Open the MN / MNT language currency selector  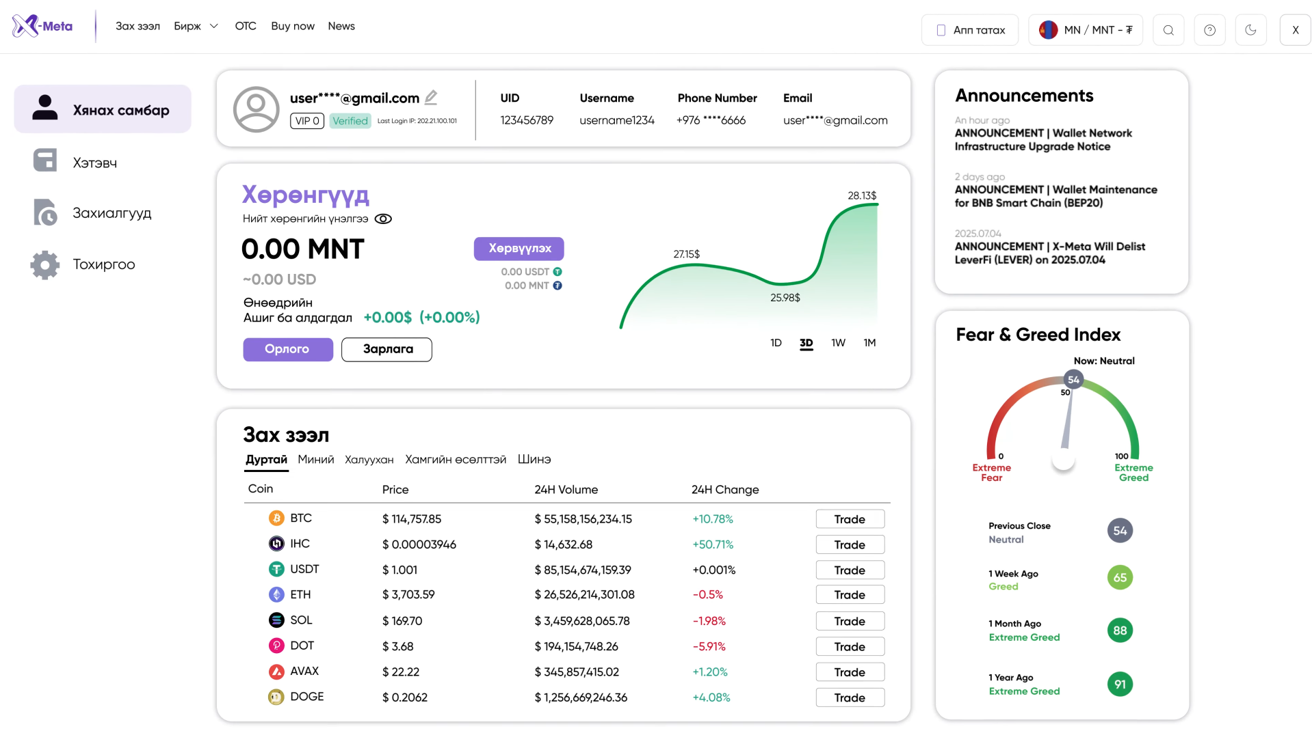pos(1086,30)
